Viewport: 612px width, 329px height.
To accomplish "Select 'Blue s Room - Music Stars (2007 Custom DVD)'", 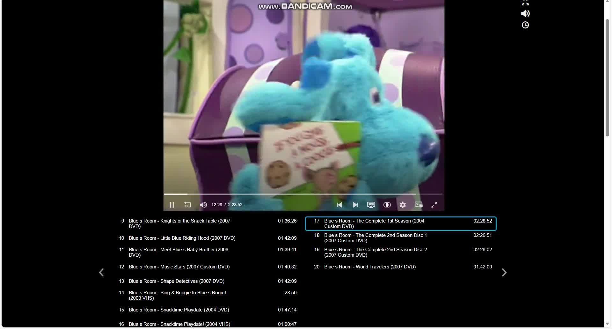I will tap(179, 267).
